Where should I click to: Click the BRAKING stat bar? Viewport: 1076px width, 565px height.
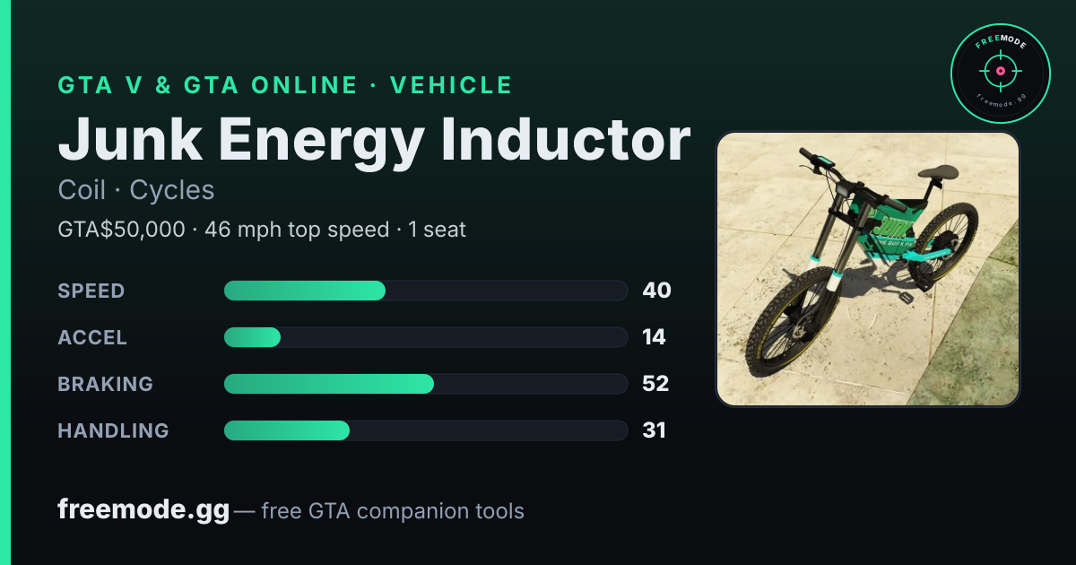tap(425, 384)
